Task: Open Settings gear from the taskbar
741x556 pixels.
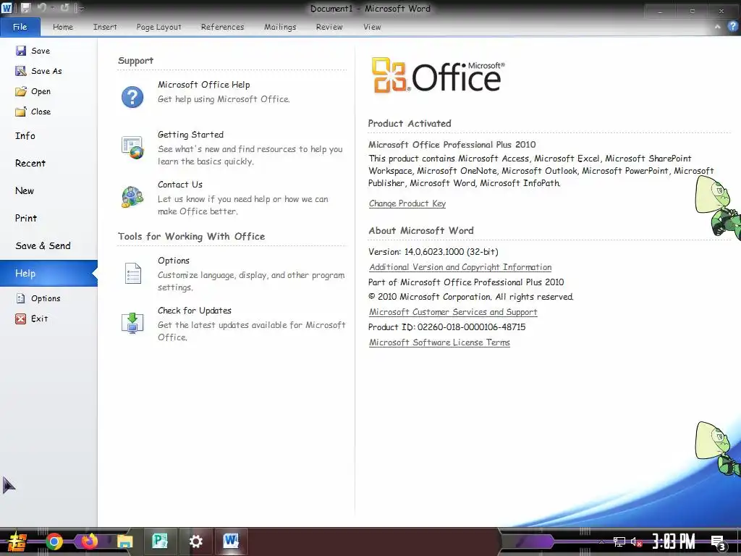Action: click(195, 542)
